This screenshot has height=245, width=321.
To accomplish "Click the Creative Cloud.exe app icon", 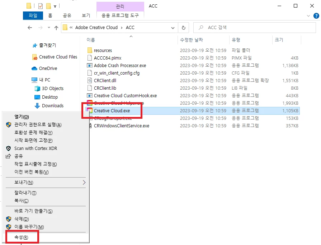I will pos(90,110).
